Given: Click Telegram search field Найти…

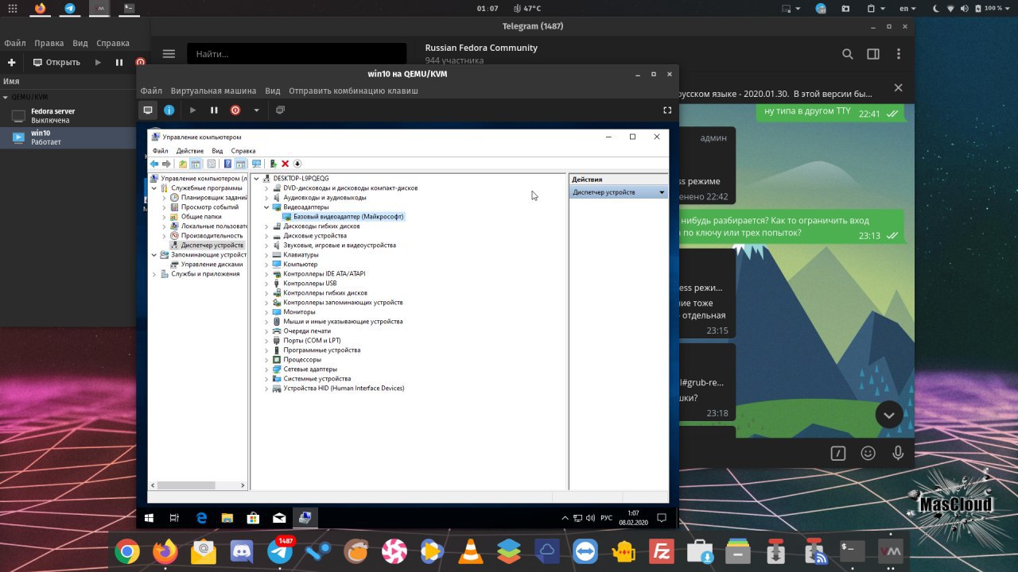Looking at the screenshot, I should pos(296,54).
